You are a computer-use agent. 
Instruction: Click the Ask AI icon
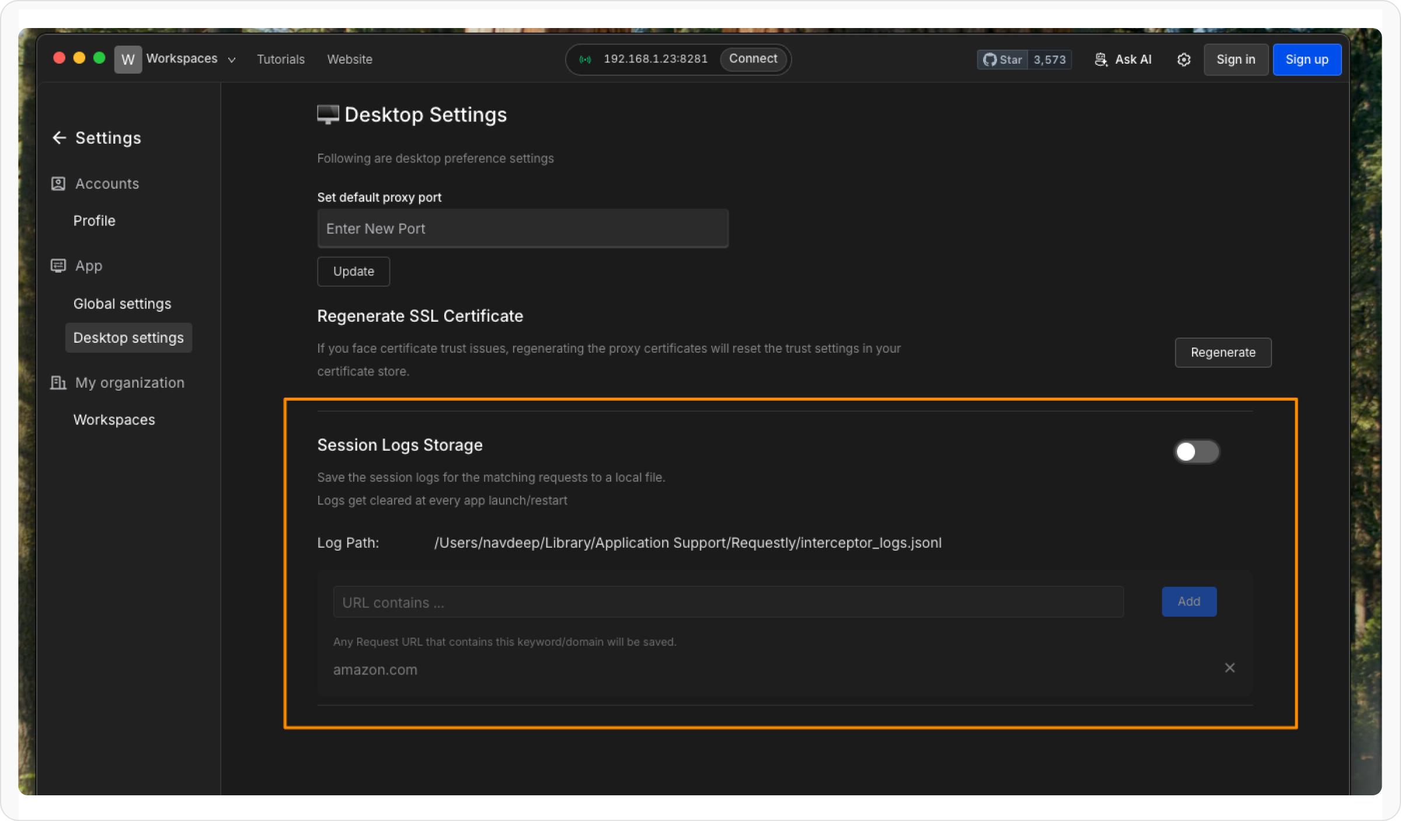tap(1101, 60)
